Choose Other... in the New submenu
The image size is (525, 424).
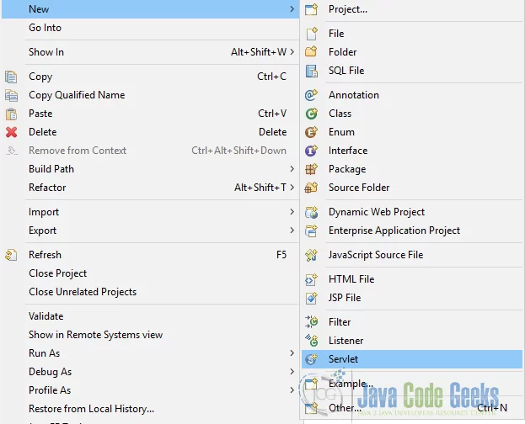point(412,408)
